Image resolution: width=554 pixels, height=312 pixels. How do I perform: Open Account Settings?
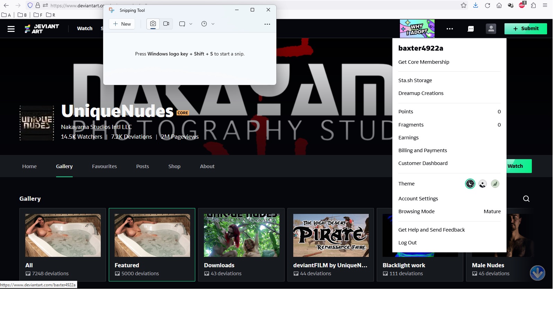pyautogui.click(x=418, y=199)
